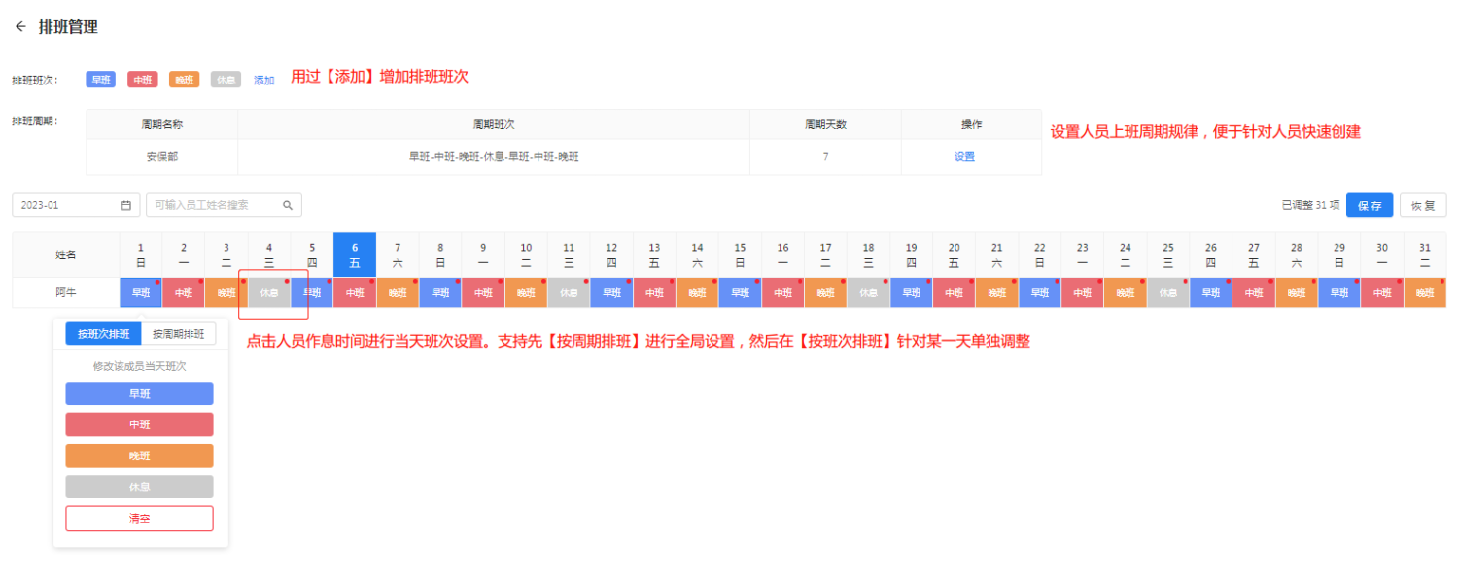Select the 中班 shift tag at top

[x=143, y=80]
